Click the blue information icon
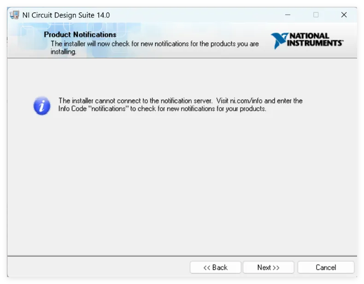This screenshot has height=284, width=364. tap(42, 106)
